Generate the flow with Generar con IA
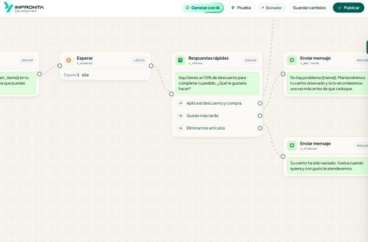The image size is (368, 242). [202, 7]
